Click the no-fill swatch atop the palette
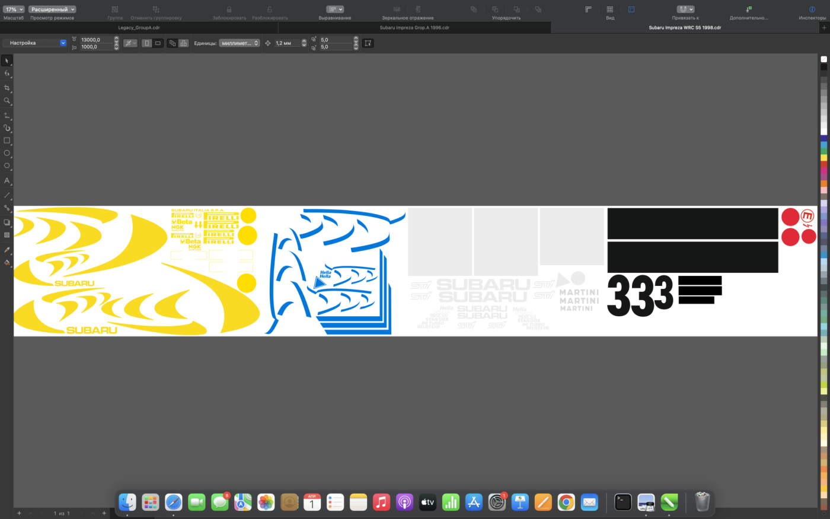This screenshot has width=830, height=519. coord(824,59)
